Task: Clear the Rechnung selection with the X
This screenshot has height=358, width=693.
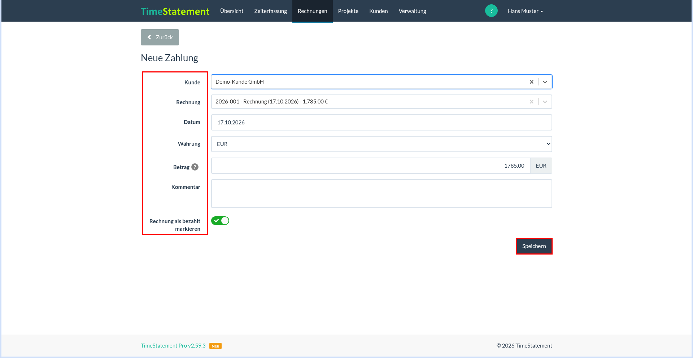Action: click(x=531, y=102)
